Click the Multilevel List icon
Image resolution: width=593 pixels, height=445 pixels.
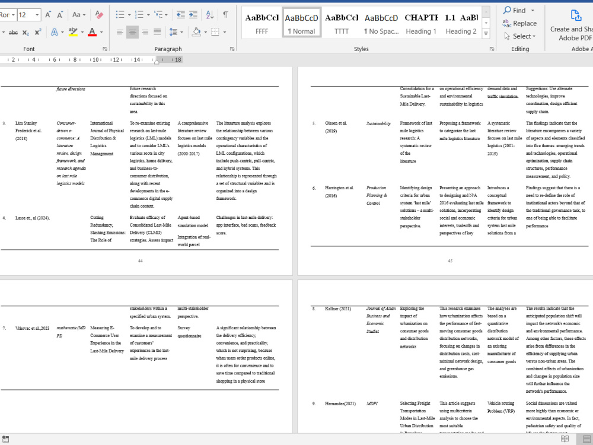158,15
